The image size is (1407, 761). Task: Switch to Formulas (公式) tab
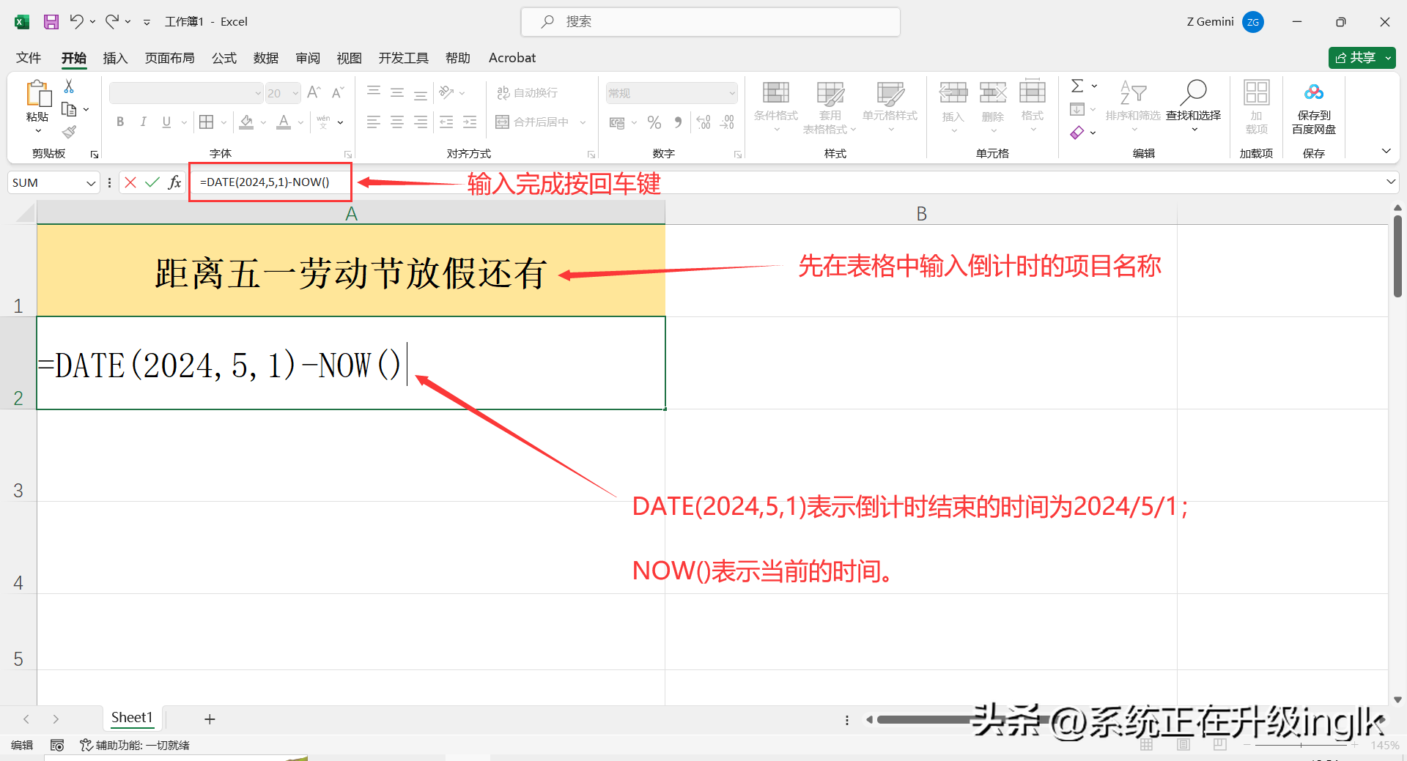(224, 58)
